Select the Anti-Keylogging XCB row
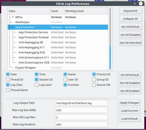The height and width of the screenshot is (130, 146). [x=58, y=53]
